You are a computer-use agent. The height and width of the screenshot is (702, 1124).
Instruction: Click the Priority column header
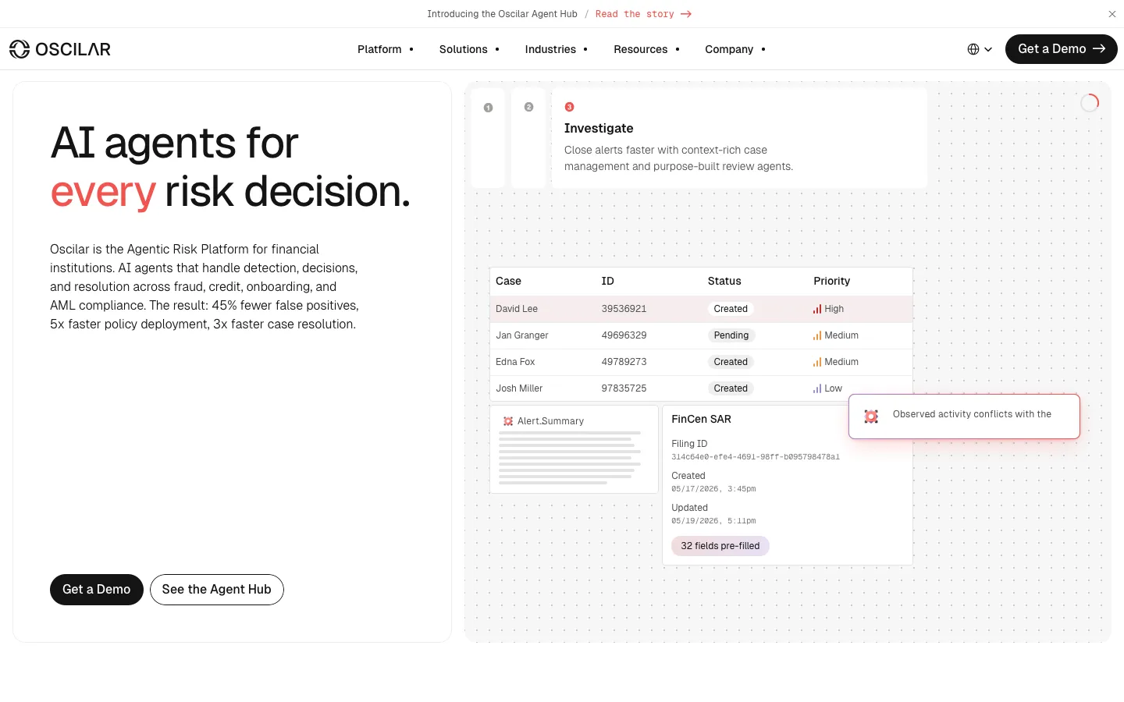tap(831, 281)
